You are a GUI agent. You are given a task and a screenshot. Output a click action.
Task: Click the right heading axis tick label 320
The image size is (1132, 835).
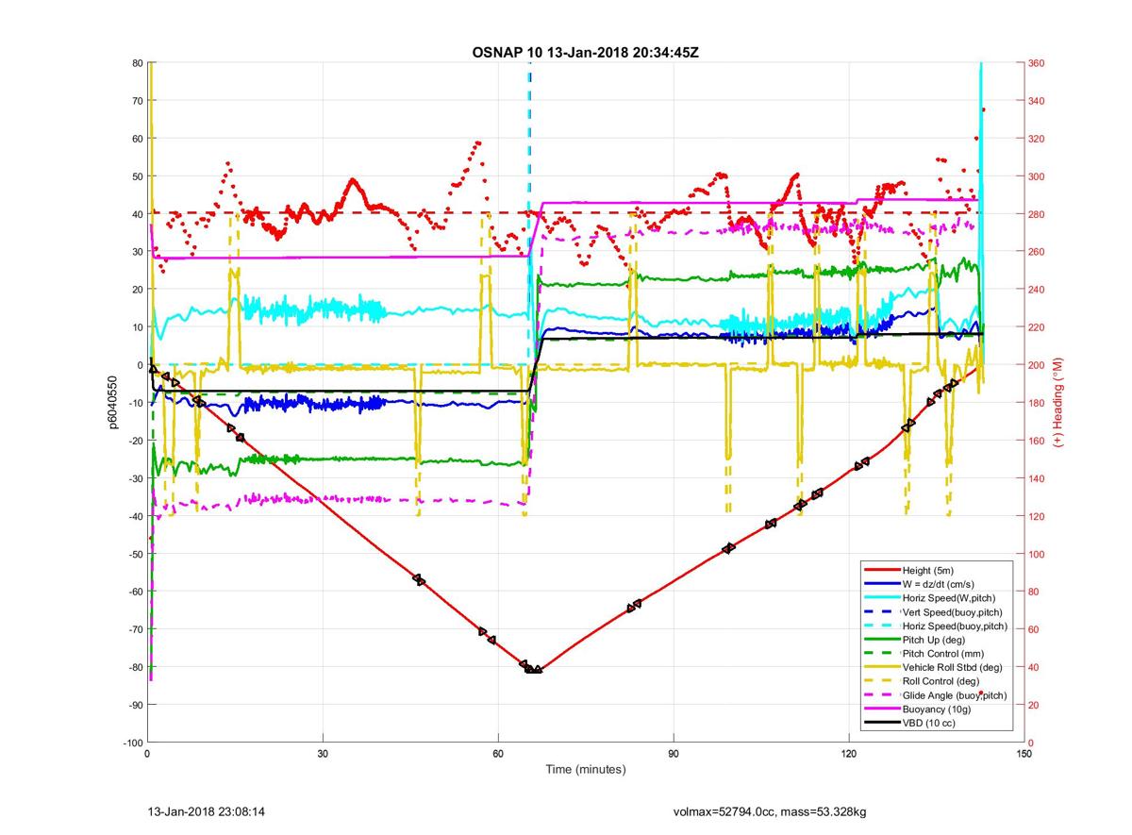pyautogui.click(x=1038, y=139)
